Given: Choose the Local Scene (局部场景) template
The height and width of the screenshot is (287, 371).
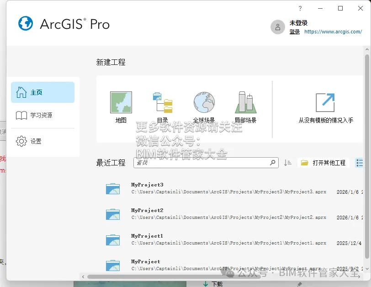Looking at the screenshot, I should 245,107.
